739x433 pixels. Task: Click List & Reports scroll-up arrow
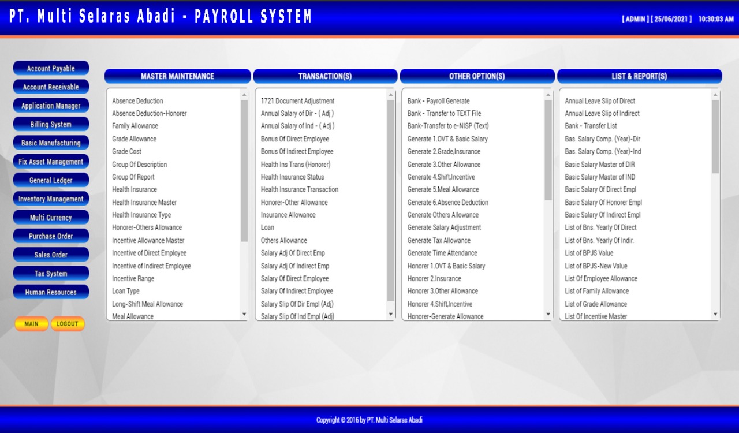(x=716, y=95)
